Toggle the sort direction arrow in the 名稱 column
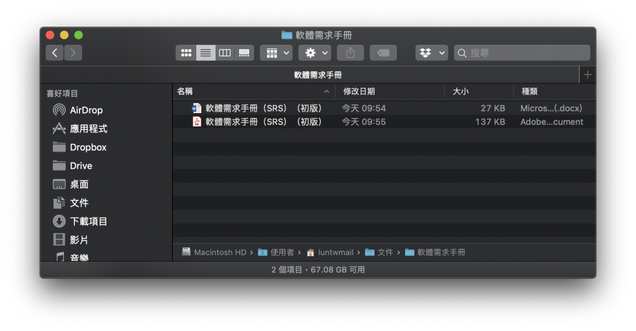 click(327, 92)
